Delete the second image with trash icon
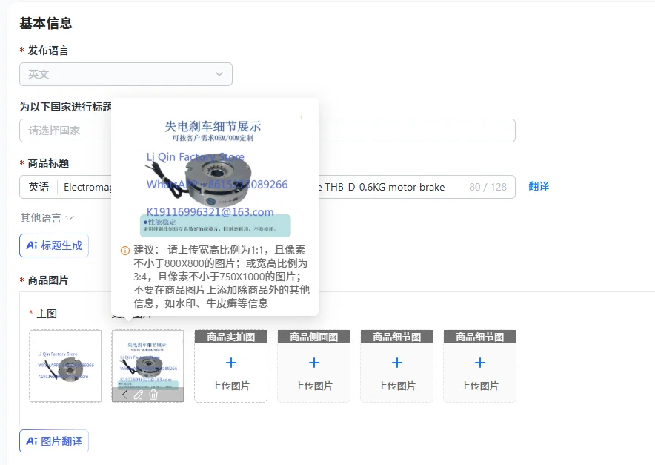Image resolution: width=655 pixels, height=465 pixels. (153, 395)
